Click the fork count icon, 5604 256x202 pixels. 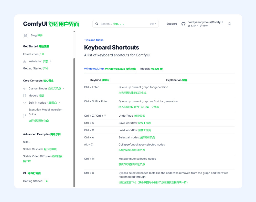point(200,26)
